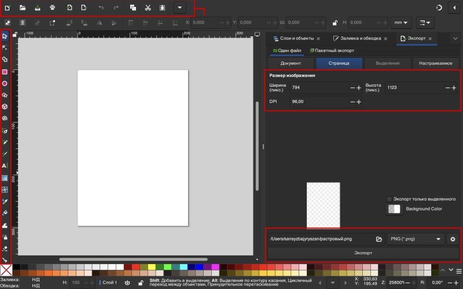This screenshot has height=289, width=463.
Task: Select the Text tool
Action: click(x=5, y=166)
